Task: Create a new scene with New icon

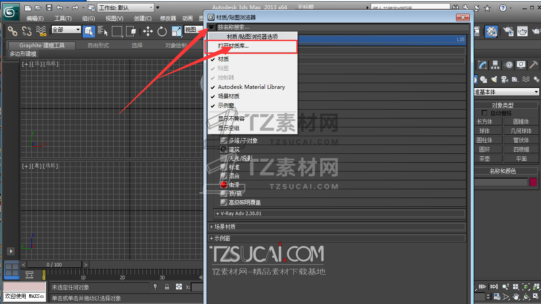Action: [28, 8]
